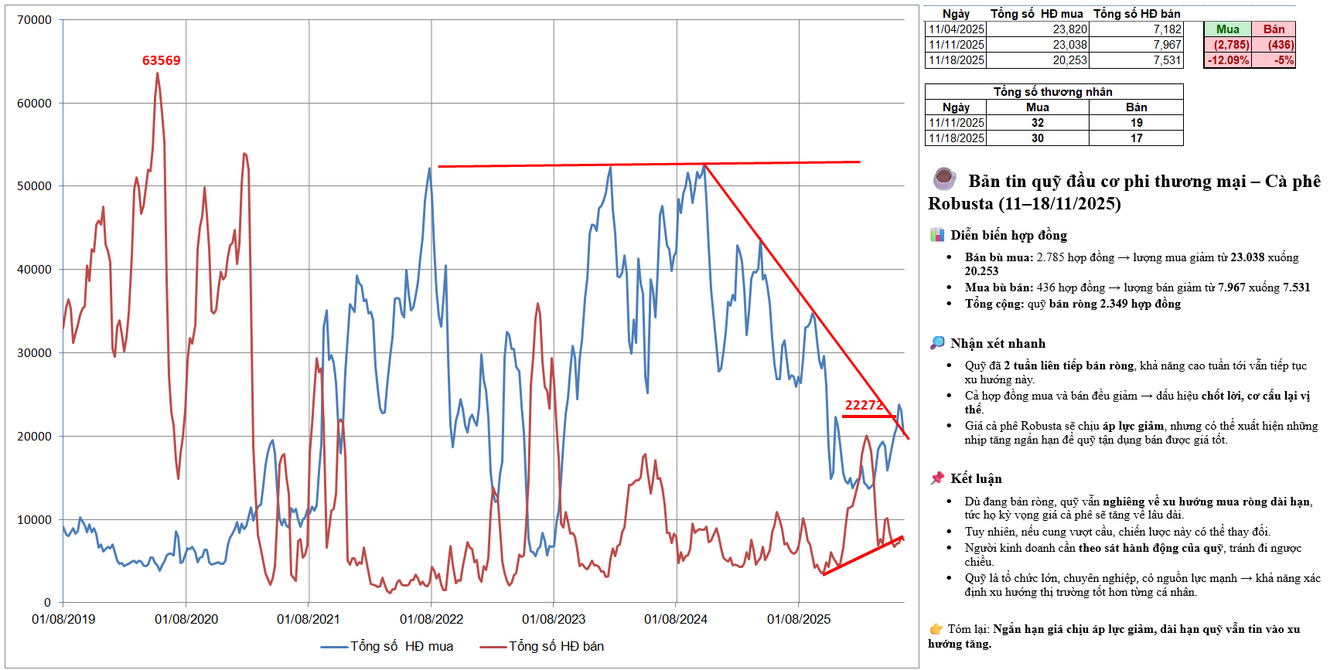The width and height of the screenshot is (1330, 670).
Task: Click the 63569 peak data label
Action: click(x=161, y=60)
